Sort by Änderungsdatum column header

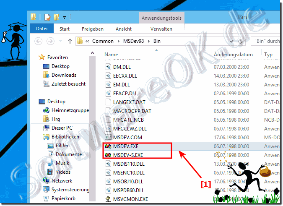point(233,55)
